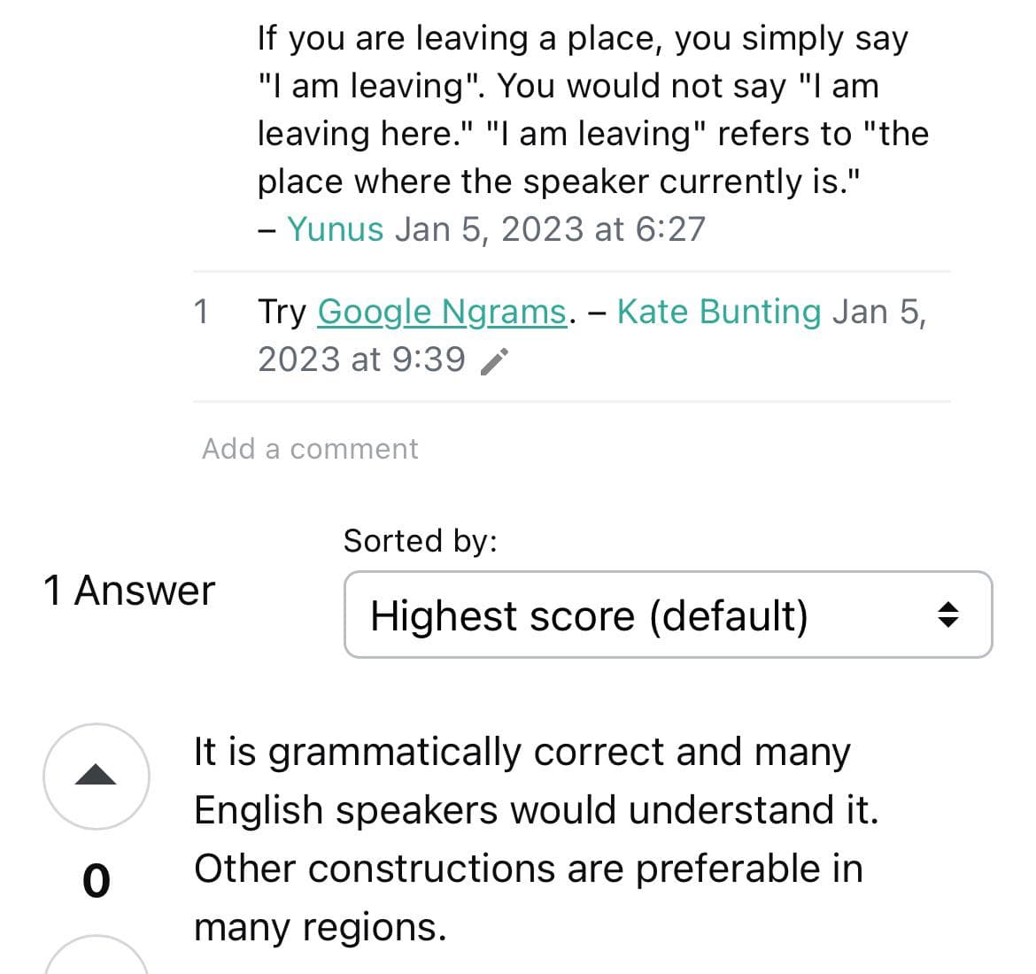Click the word Try in Kate's comment
The image size is (1036, 974).
tap(282, 311)
